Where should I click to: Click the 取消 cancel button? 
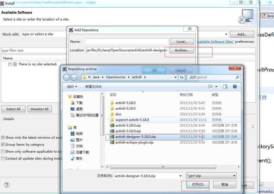click(x=224, y=185)
